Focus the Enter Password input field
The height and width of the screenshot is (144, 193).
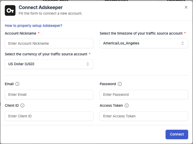pyautogui.click(x=144, y=94)
